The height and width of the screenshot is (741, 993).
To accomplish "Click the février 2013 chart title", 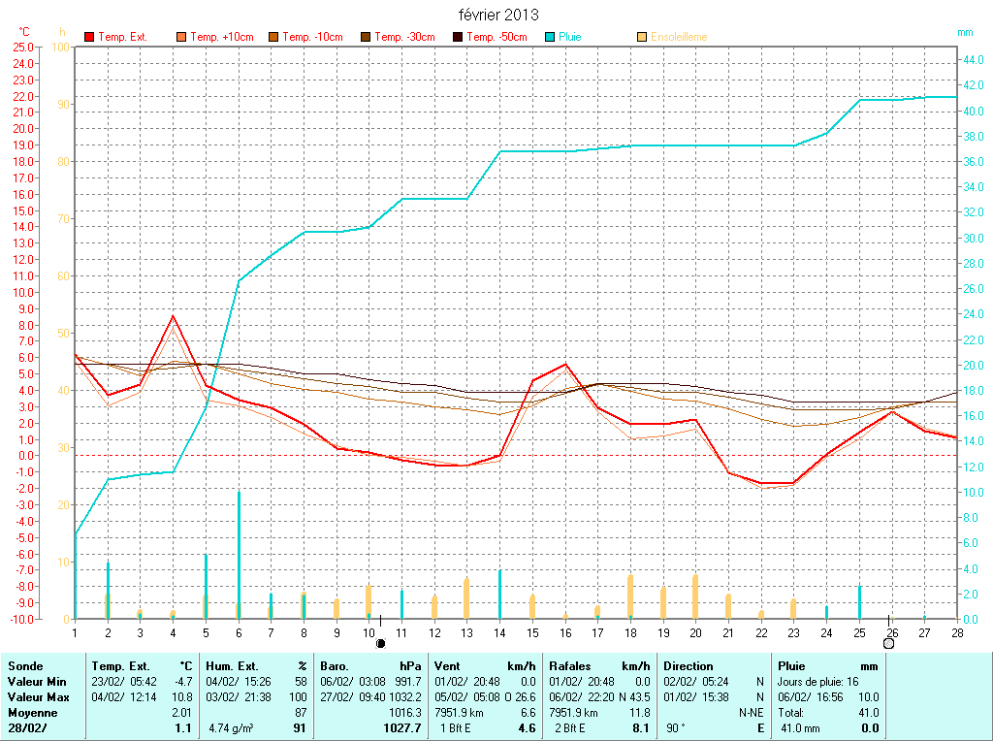I will (x=498, y=15).
